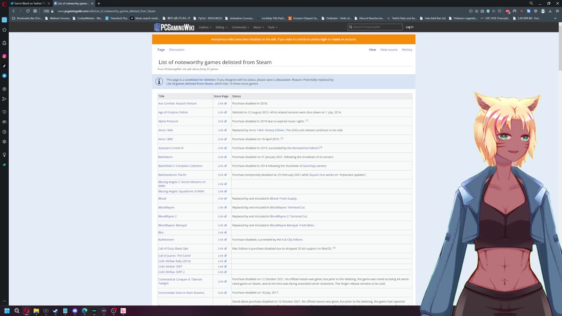562x316 pixels.
Task: Open bookmarks star icon in the sidebar
Action: pos(4,30)
